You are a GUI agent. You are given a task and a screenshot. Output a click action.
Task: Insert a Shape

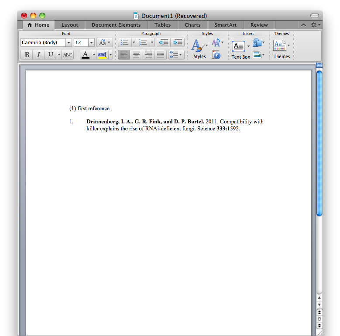coord(258,42)
